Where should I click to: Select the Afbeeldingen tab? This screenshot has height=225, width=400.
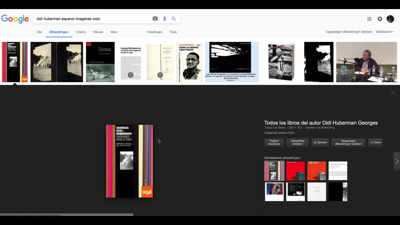(x=59, y=32)
